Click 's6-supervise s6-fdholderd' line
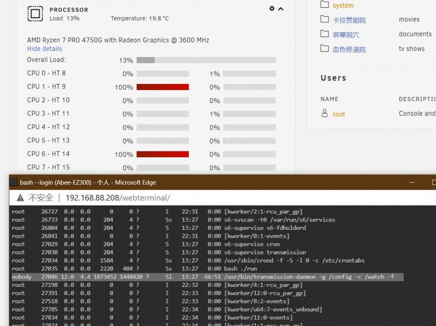Screen dimensions: 436x326 coord(159,228)
